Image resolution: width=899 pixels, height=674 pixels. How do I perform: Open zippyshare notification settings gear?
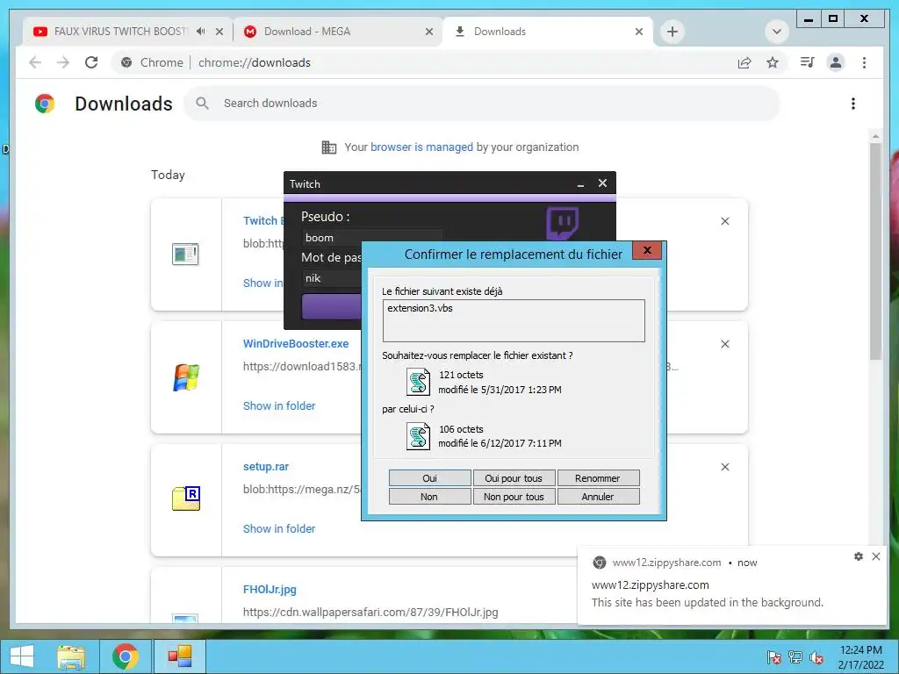(x=859, y=556)
